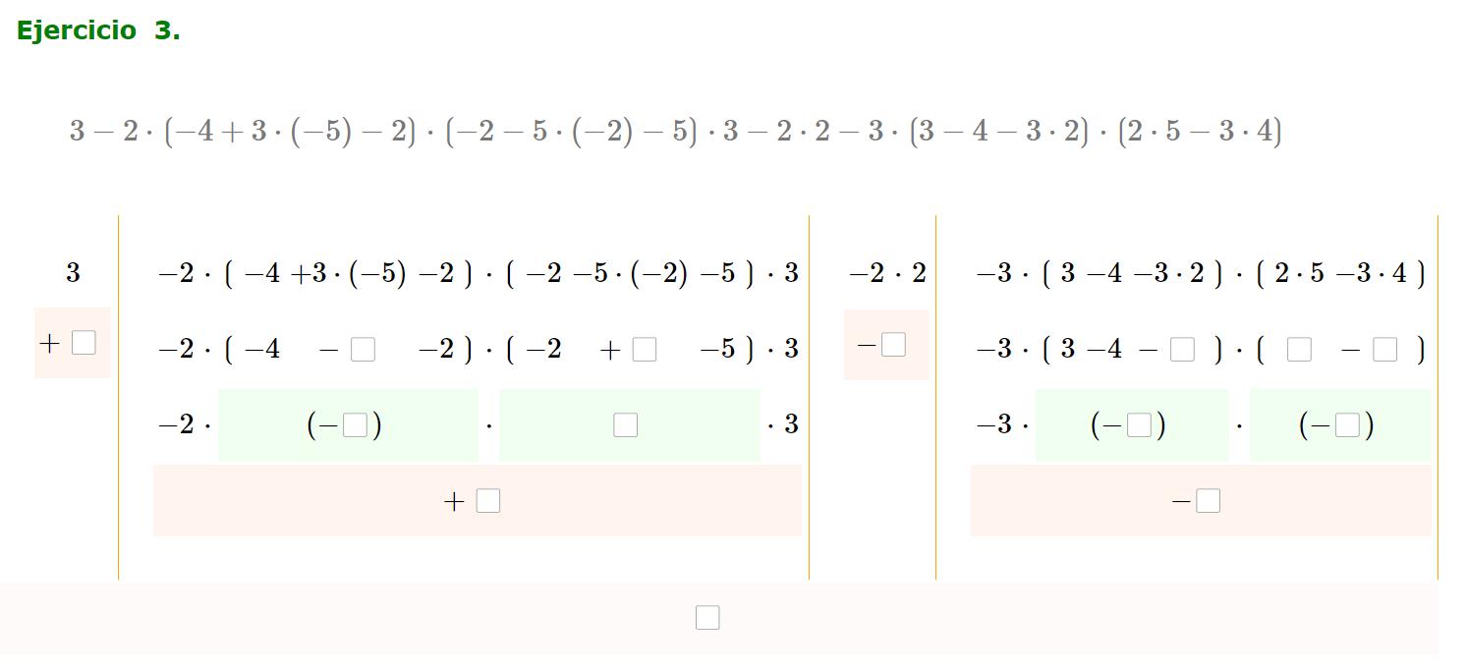Select the minus box below −2 · 2
The width and height of the screenshot is (1466, 672).
(x=893, y=345)
